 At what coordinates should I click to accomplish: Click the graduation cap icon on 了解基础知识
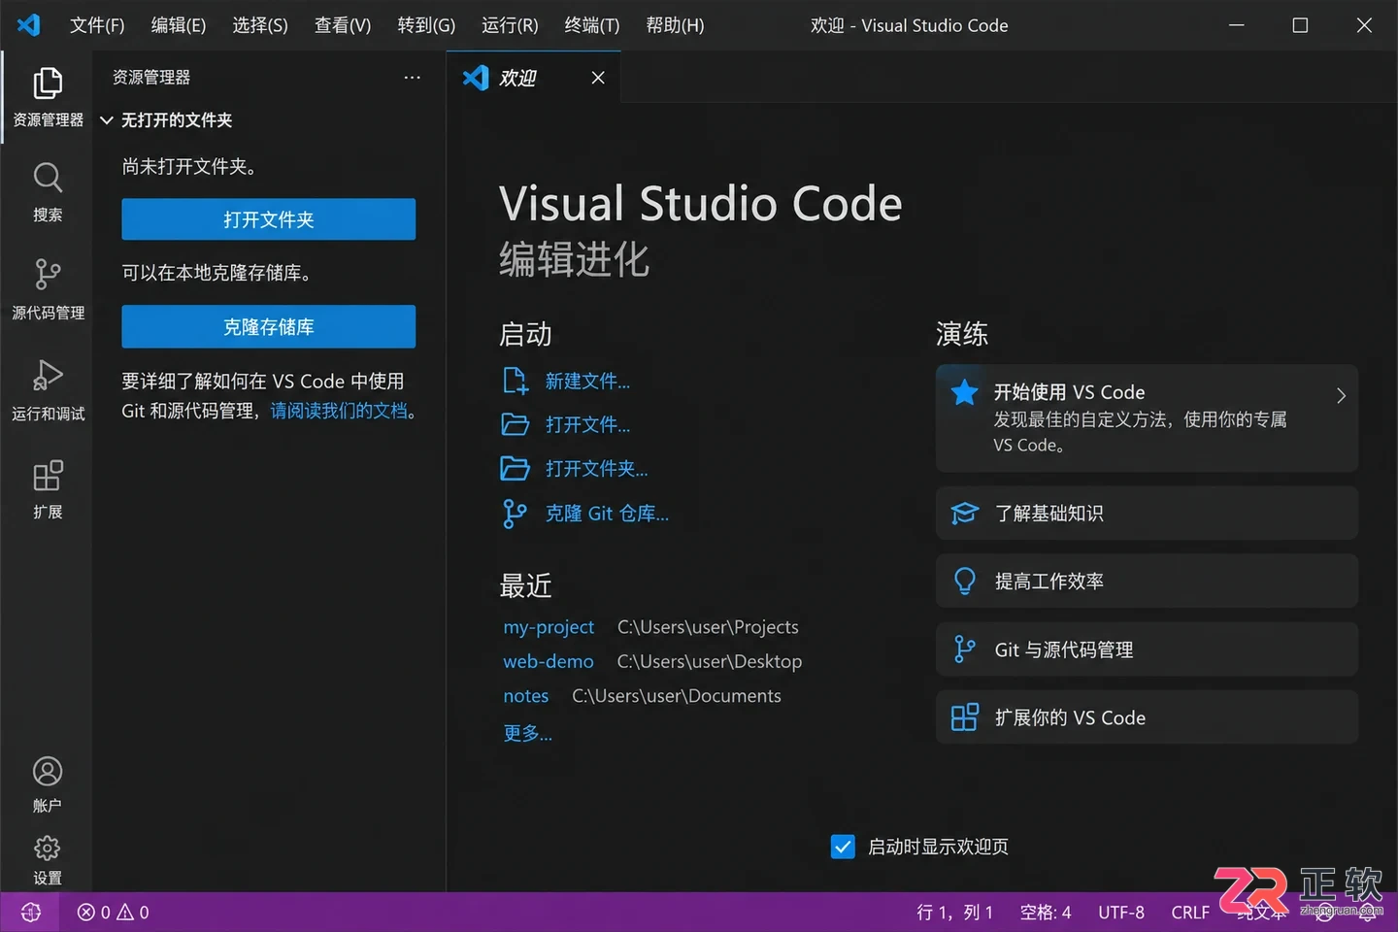pyautogui.click(x=965, y=513)
